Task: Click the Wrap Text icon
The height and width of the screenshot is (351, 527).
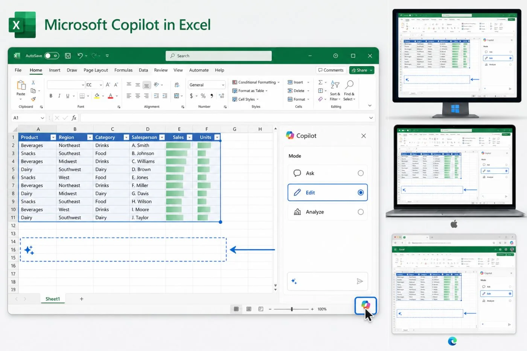Action: coord(177,85)
